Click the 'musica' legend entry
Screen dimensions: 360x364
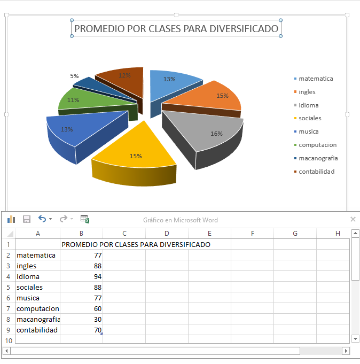tap(306, 131)
